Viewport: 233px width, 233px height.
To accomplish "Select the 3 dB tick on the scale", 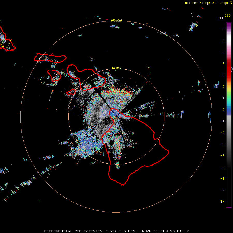I will click(223, 75).
